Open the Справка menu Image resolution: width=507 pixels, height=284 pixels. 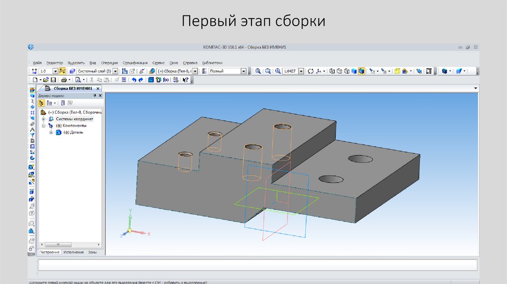(x=190, y=63)
